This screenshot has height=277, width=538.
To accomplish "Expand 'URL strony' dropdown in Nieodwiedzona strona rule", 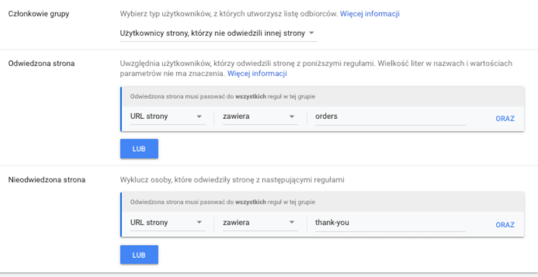I will tap(167, 223).
